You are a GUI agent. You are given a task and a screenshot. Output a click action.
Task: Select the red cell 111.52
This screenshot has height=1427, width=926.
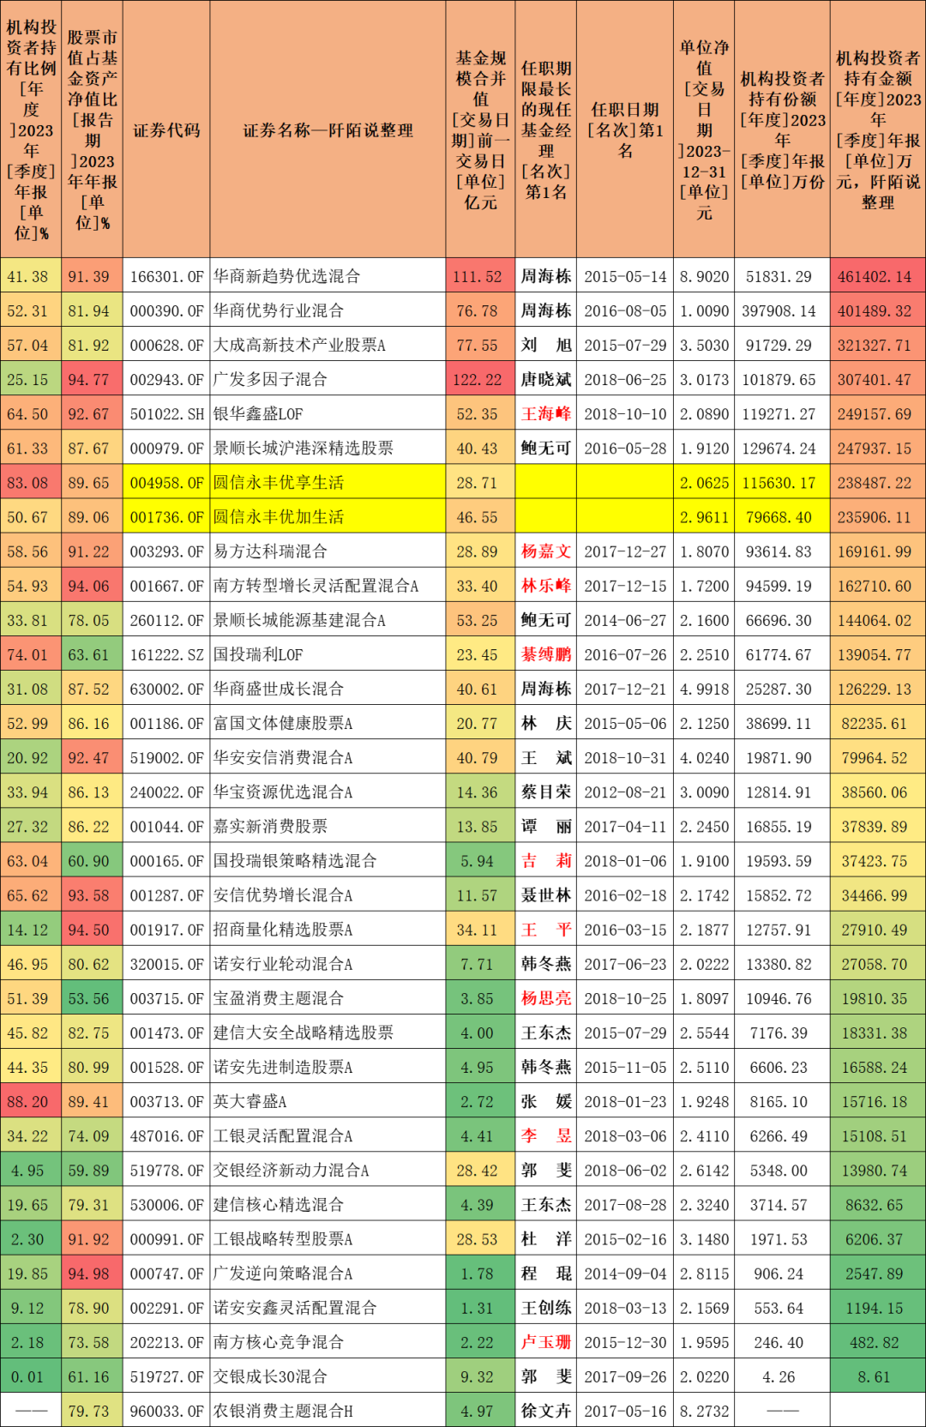480,276
